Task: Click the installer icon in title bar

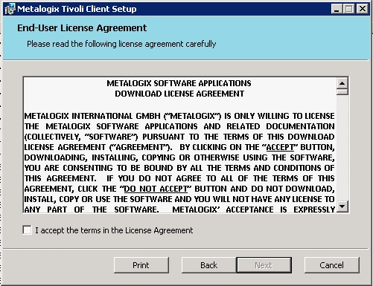Action: click(10, 9)
